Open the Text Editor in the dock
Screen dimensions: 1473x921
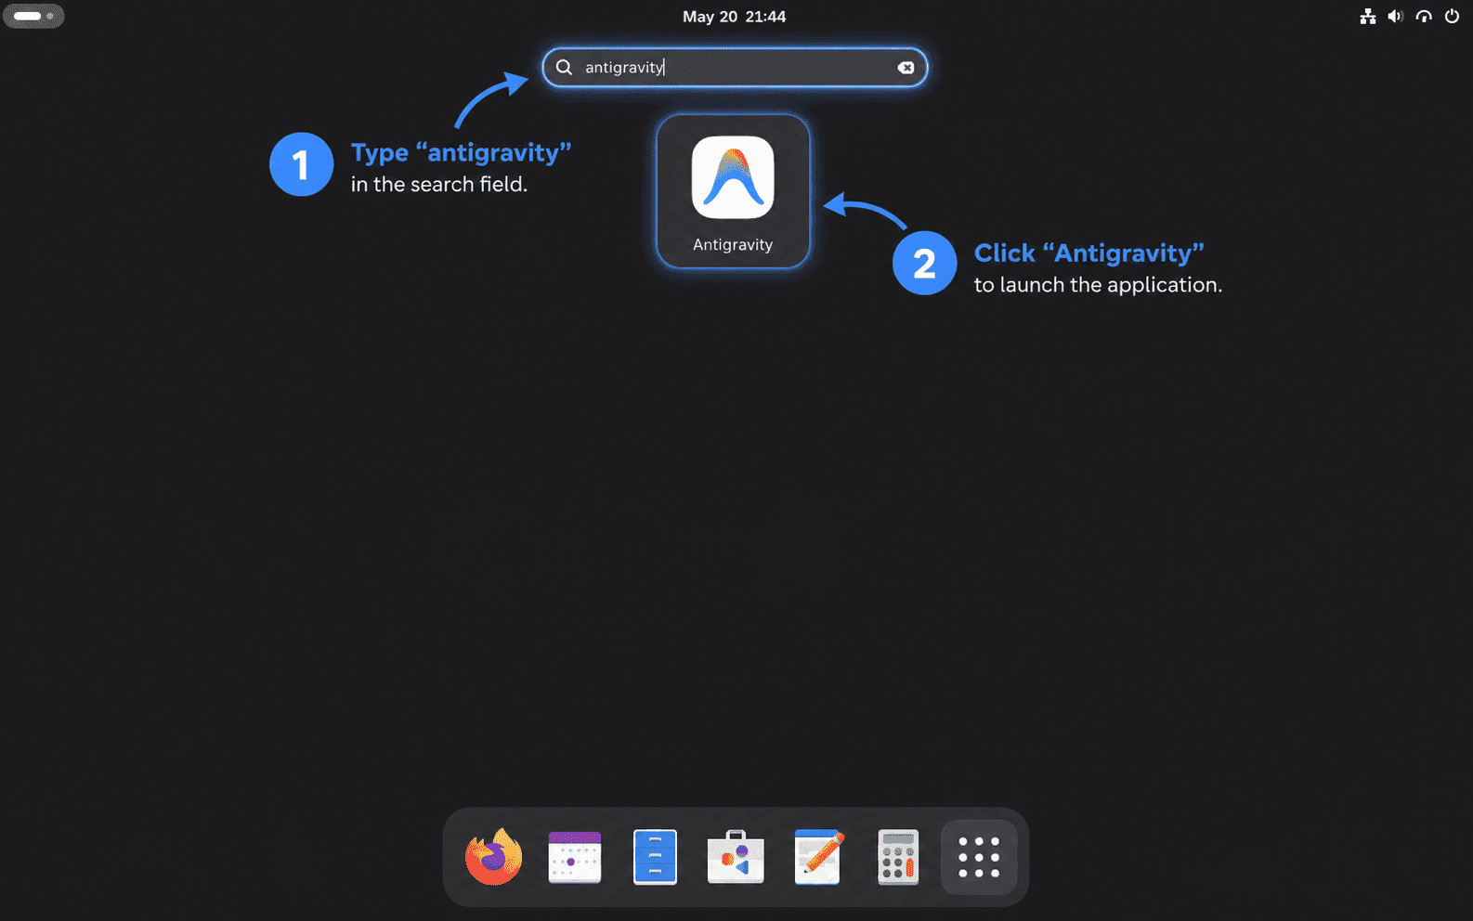click(x=817, y=857)
